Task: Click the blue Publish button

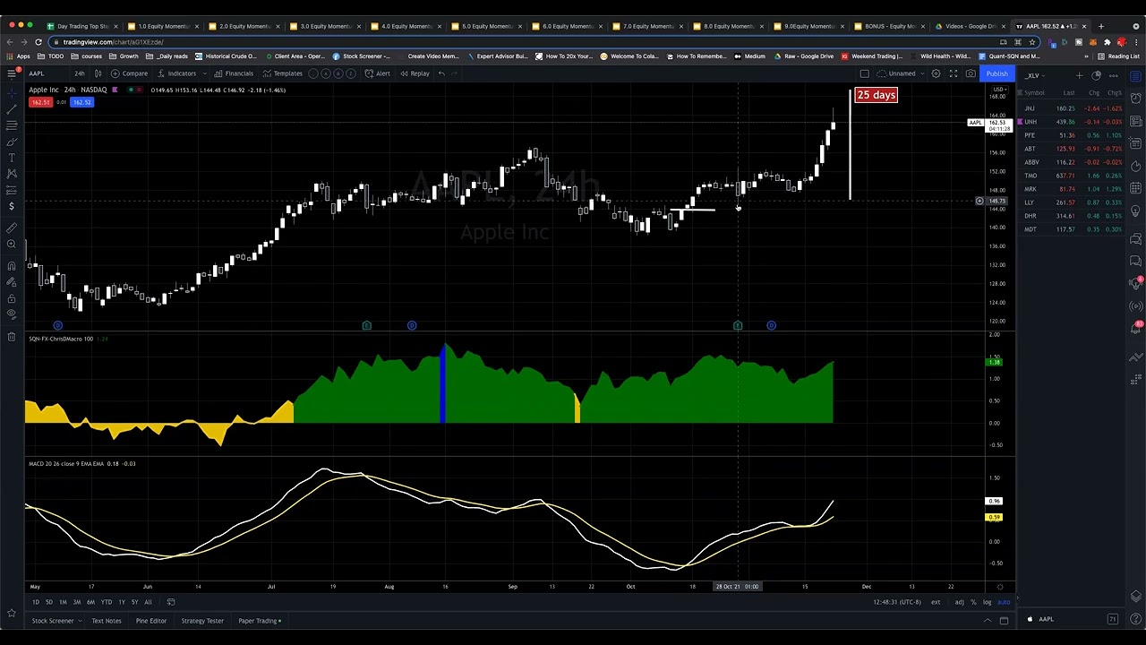Action: point(996,73)
